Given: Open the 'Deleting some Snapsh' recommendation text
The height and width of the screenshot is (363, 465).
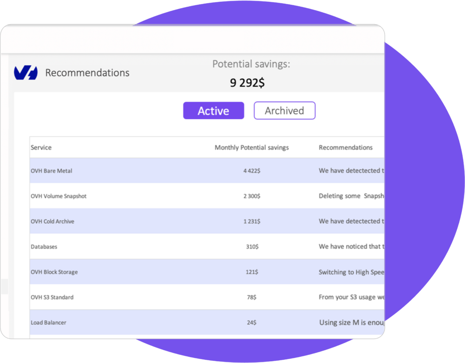Looking at the screenshot, I should point(351,196).
